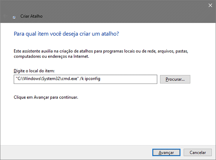
Task: Click empty space right of ipconfig in field
Action: tap(128, 79)
